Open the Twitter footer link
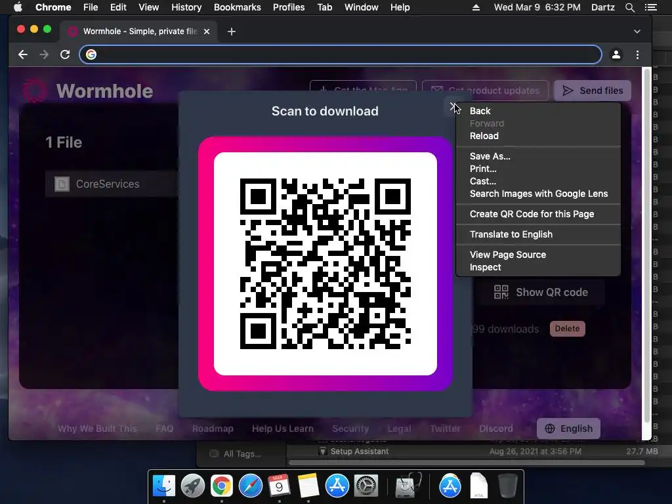Screen dimensions: 672x504 point(446,429)
